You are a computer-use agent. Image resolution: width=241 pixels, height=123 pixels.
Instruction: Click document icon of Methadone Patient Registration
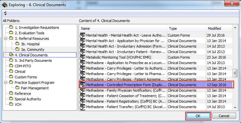[x=82, y=101]
